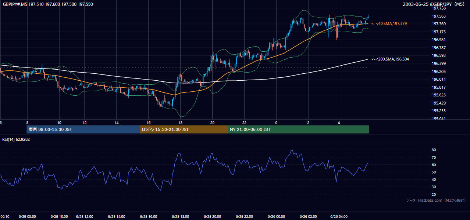Click price axis value 196.593
Viewport: 470px width, 220px height.
tap(438, 56)
